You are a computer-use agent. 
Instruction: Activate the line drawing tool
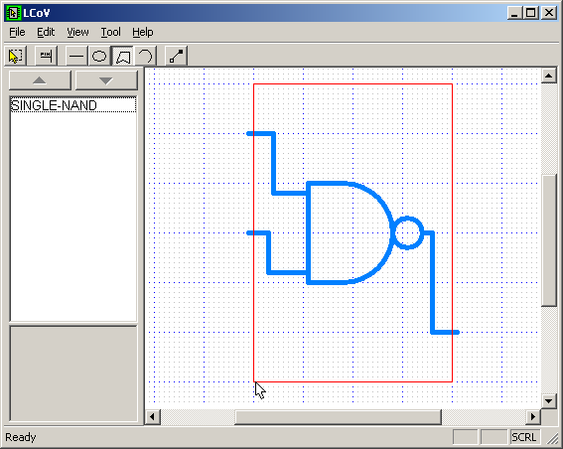pos(76,56)
